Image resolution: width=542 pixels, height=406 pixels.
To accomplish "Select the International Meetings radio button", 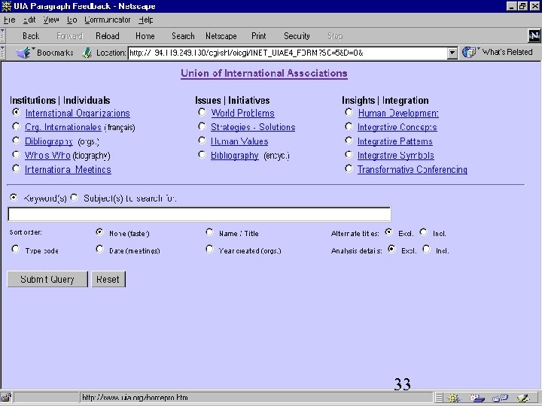I will (16, 168).
